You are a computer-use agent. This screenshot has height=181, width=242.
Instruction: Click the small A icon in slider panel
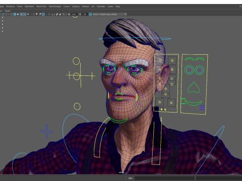coord(161,110)
